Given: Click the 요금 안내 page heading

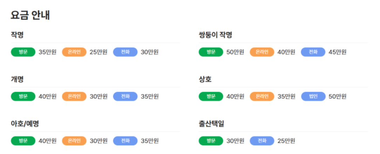Looking at the screenshot, I should (30, 15).
